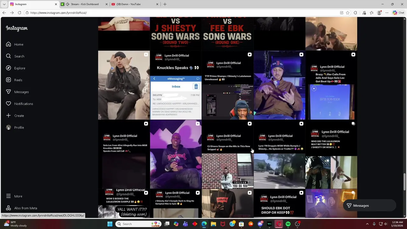The image size is (407, 229).
Task: Open the clock showing 12:36 AM
Action: (x=397, y=224)
